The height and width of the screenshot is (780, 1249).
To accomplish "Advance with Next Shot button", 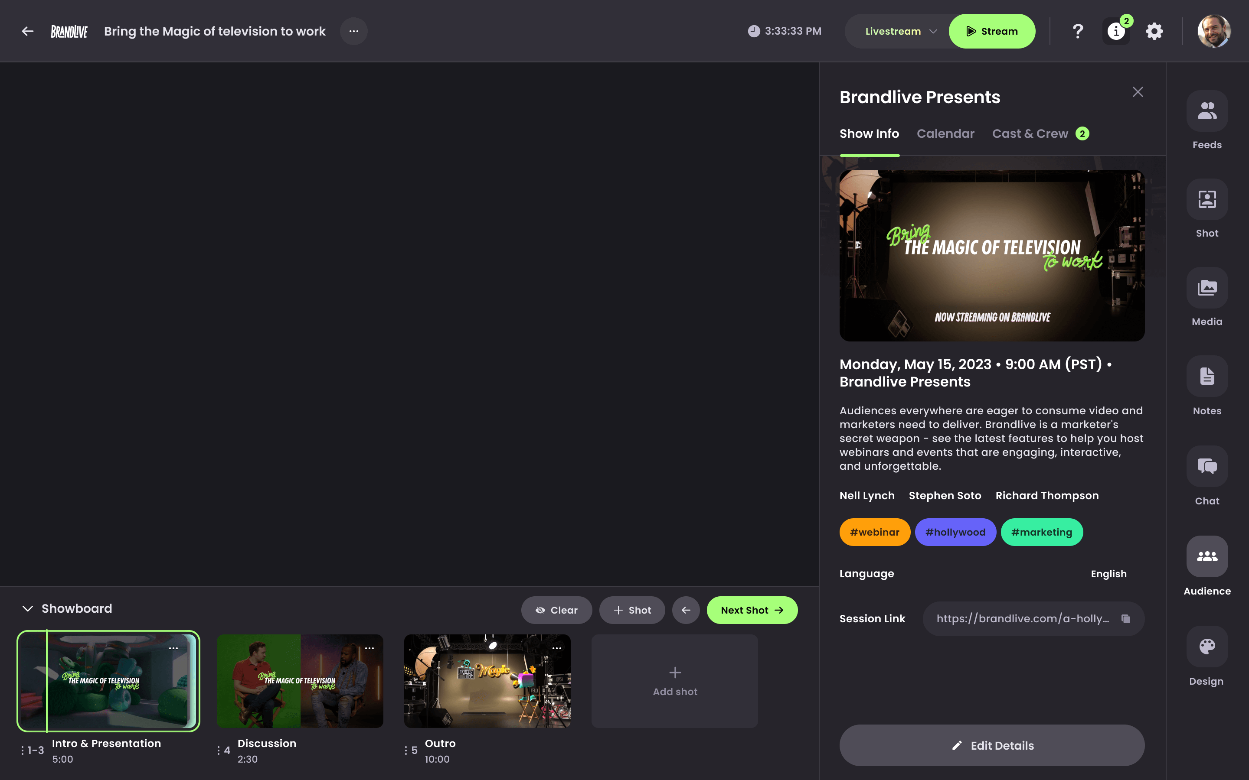I will [x=752, y=610].
